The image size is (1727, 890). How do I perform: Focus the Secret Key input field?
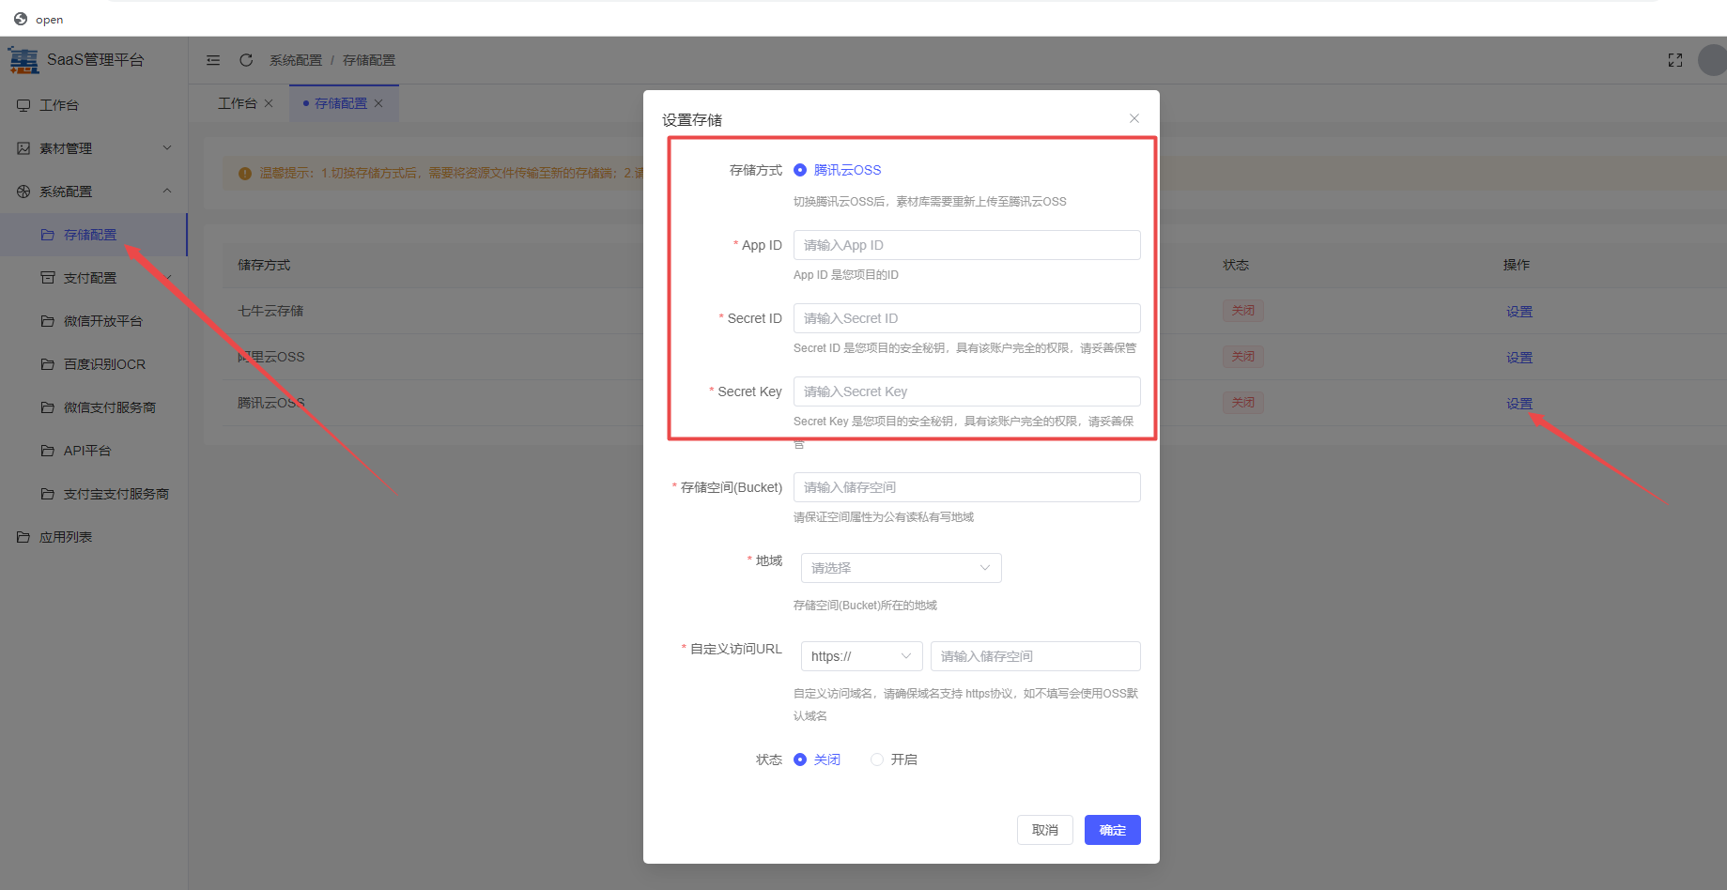967,391
